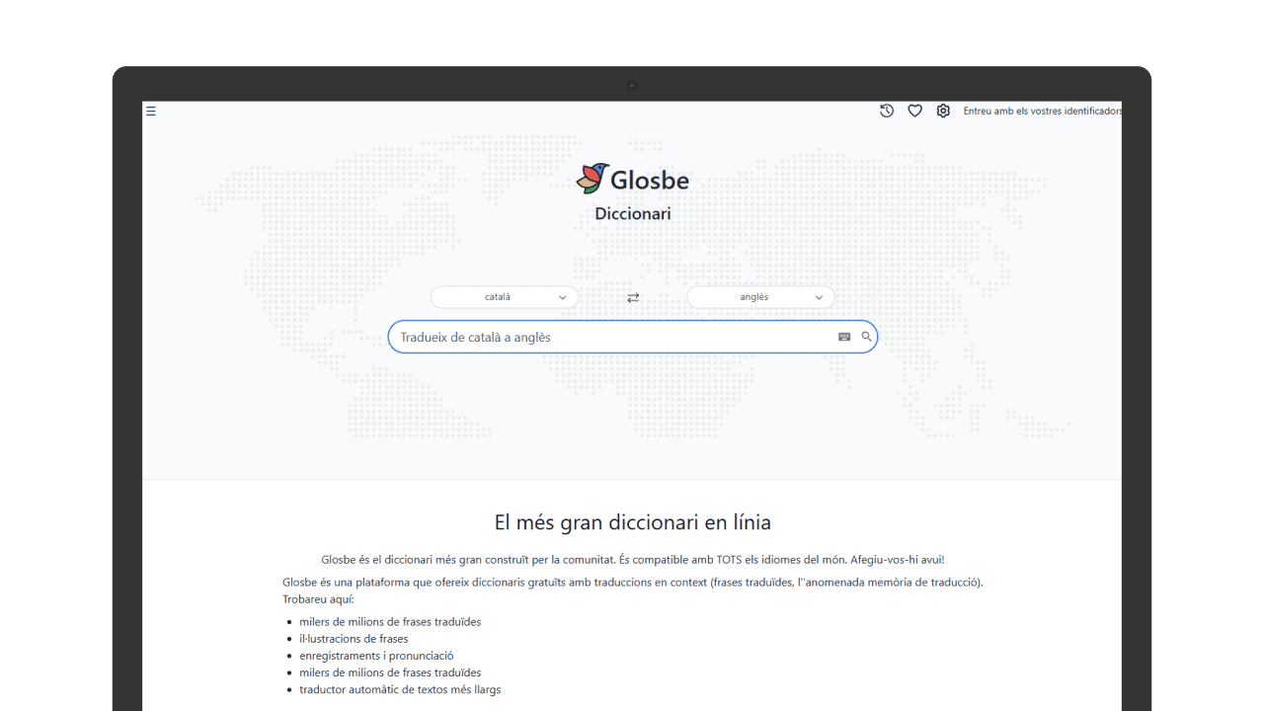
Task: Open the search history icon
Action: (887, 112)
